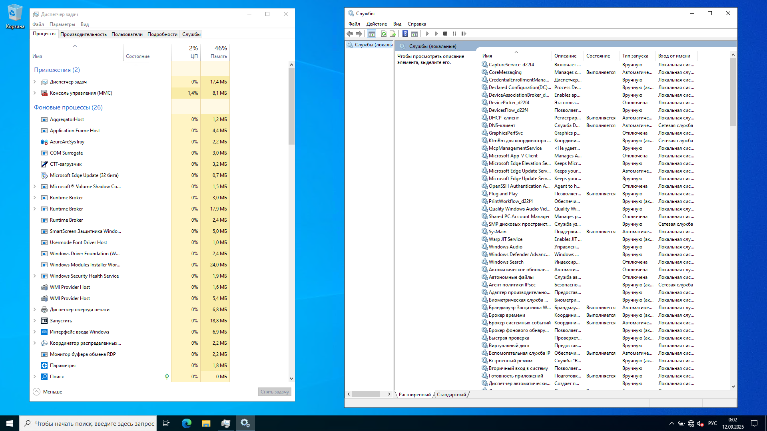Screen dimensions: 767x431
Task: Click Снять задачу button
Action: tap(275, 392)
